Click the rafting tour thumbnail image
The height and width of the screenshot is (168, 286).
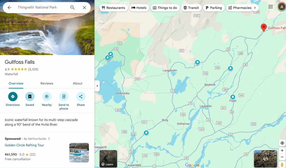click(x=79, y=152)
